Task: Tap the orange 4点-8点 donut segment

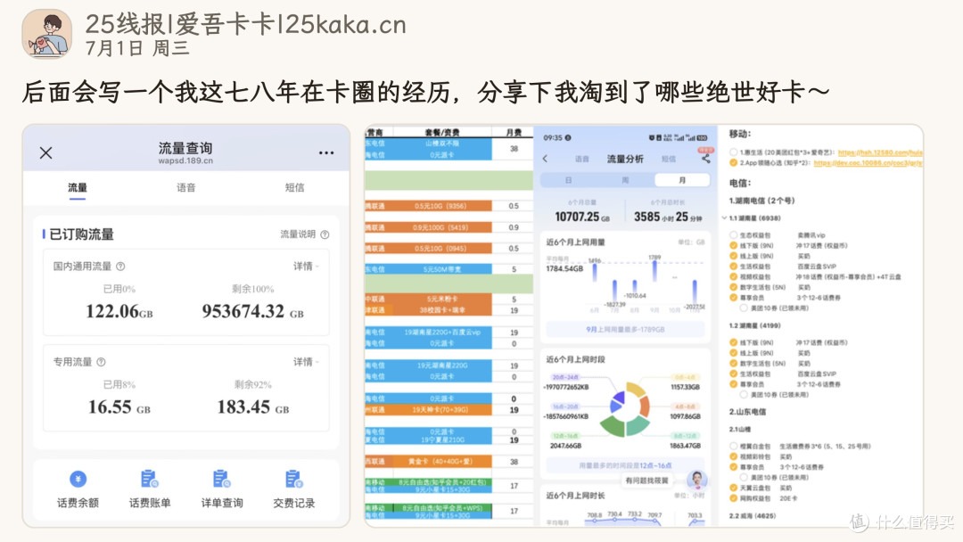Action: pyautogui.click(x=645, y=406)
